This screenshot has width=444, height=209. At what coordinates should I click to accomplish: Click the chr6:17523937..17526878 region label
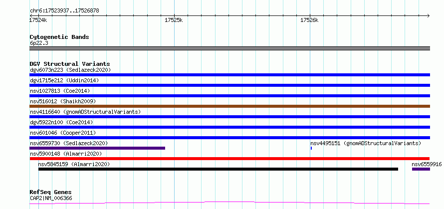(64, 11)
